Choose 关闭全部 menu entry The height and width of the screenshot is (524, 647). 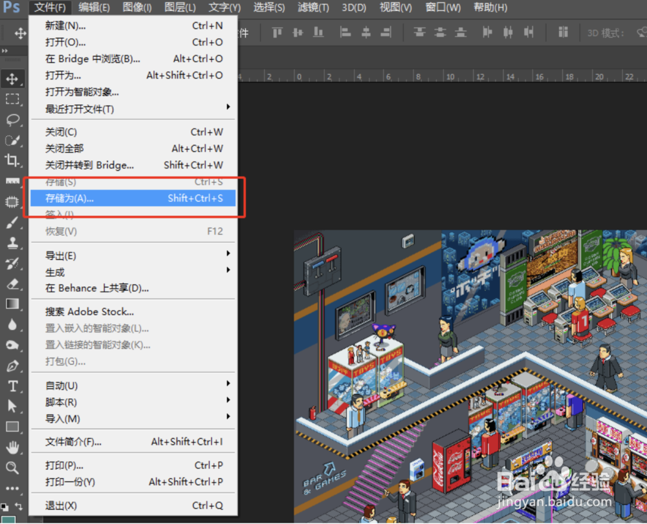133,149
